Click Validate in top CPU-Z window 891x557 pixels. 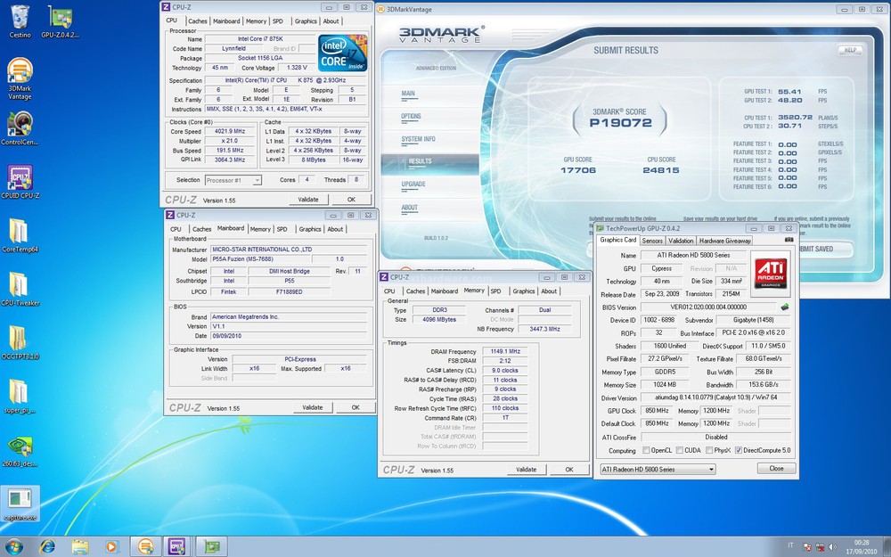[308, 200]
